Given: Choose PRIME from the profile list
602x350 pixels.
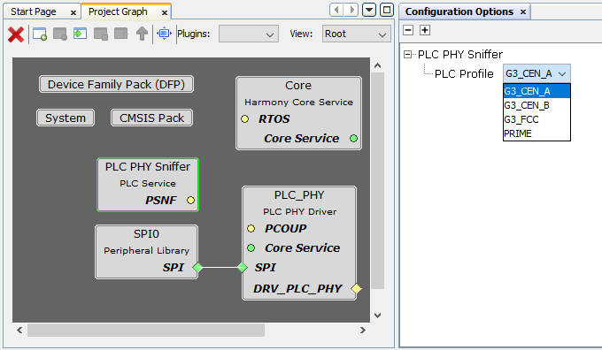Looking at the screenshot, I should pos(536,133).
